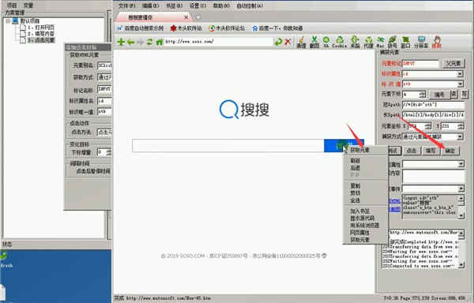Select 获取元素 at top of context menu
474x303 pixels.
(x=359, y=150)
